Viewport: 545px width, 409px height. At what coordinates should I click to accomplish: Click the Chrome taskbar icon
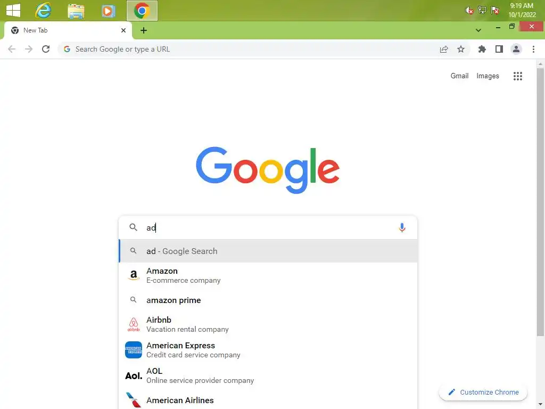pos(142,11)
